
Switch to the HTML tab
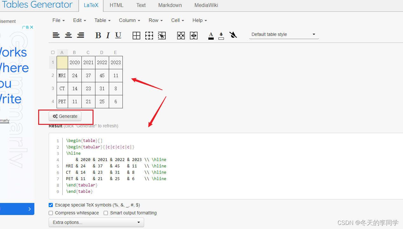tap(116, 5)
